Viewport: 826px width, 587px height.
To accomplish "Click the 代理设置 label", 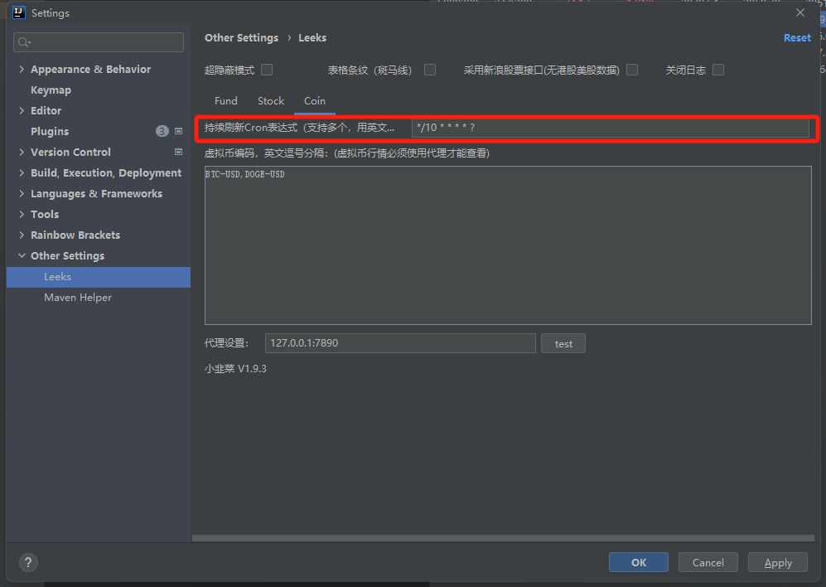I will 226,343.
